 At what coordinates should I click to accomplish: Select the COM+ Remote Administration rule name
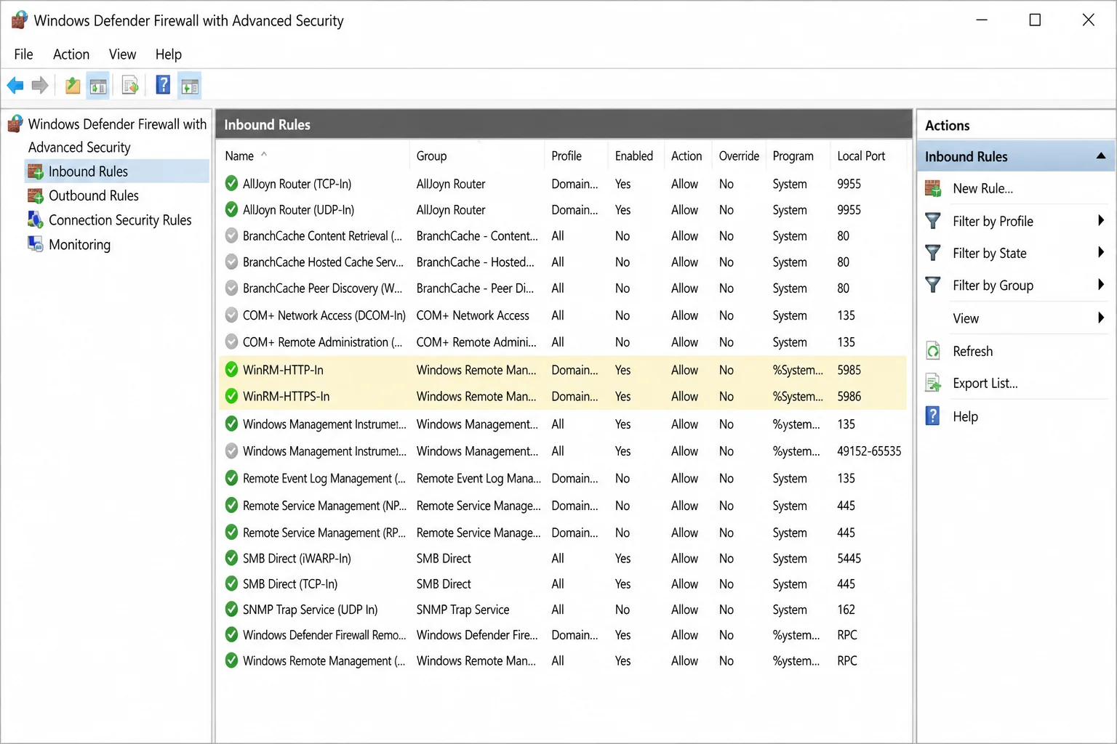tap(322, 342)
